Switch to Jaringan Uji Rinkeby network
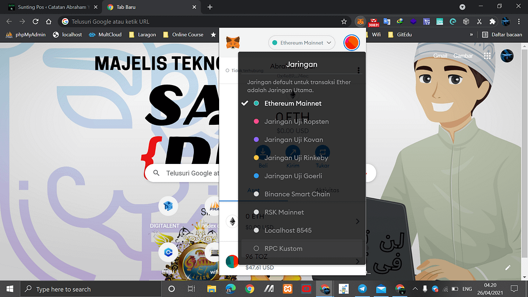Screen dimensions: 528x297 (302, 158)
